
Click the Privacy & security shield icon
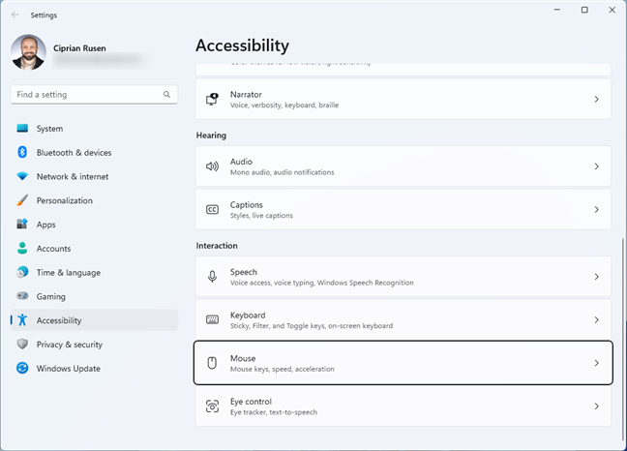(22, 344)
